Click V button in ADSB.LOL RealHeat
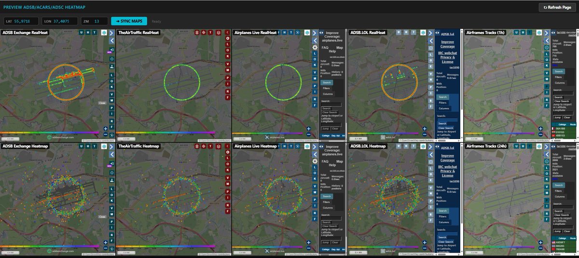Image resolution: width=579 pixels, height=258 pixels. click(x=431, y=74)
